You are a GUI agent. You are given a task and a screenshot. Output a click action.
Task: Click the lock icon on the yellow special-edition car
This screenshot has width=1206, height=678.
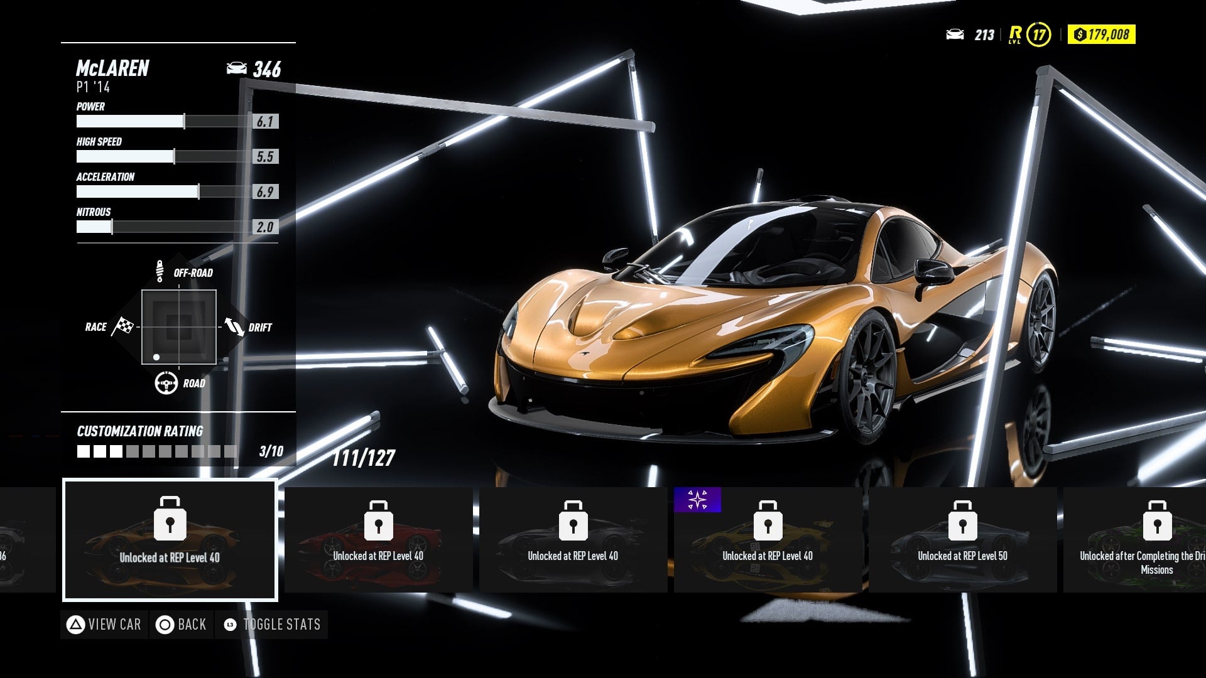click(x=768, y=521)
